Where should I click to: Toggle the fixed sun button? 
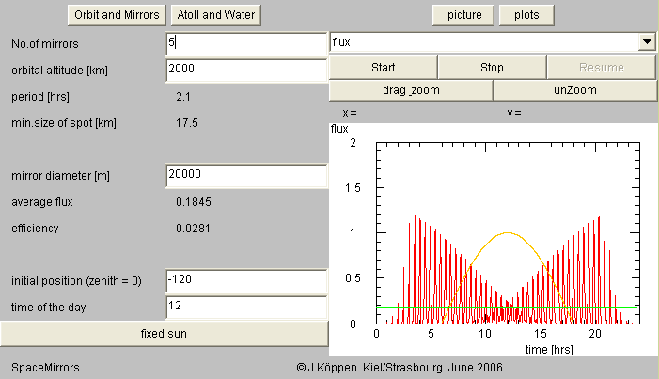[165, 334]
